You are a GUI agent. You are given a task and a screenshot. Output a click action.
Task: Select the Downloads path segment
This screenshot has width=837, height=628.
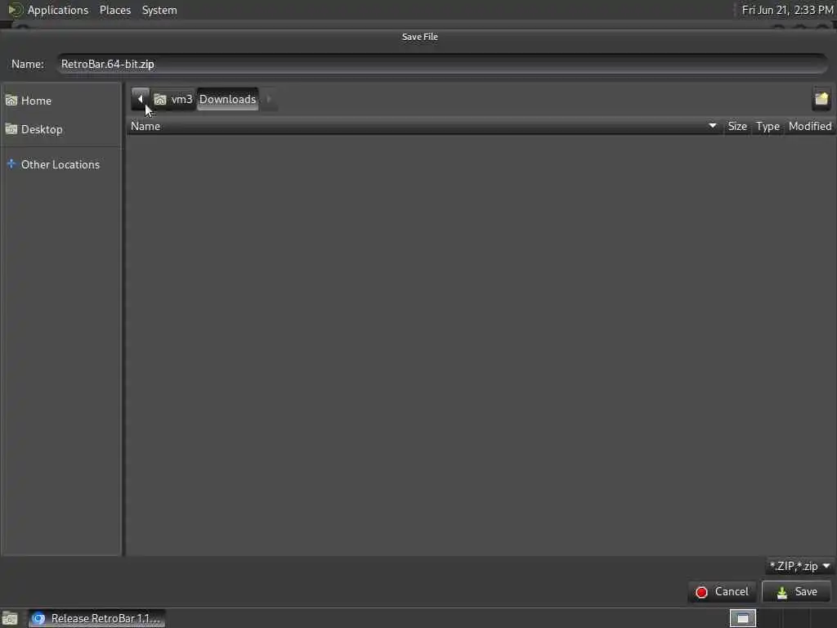pyautogui.click(x=227, y=99)
